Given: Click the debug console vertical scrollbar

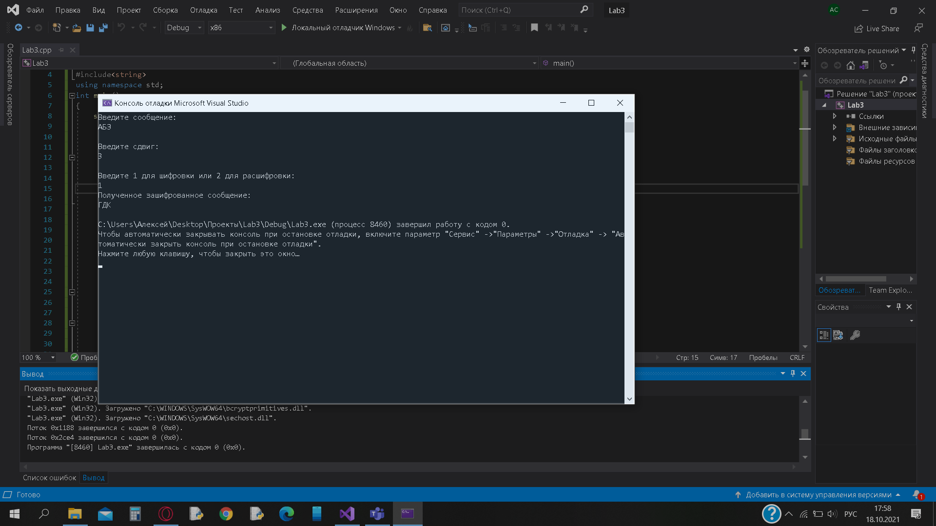Looking at the screenshot, I should pos(629,258).
